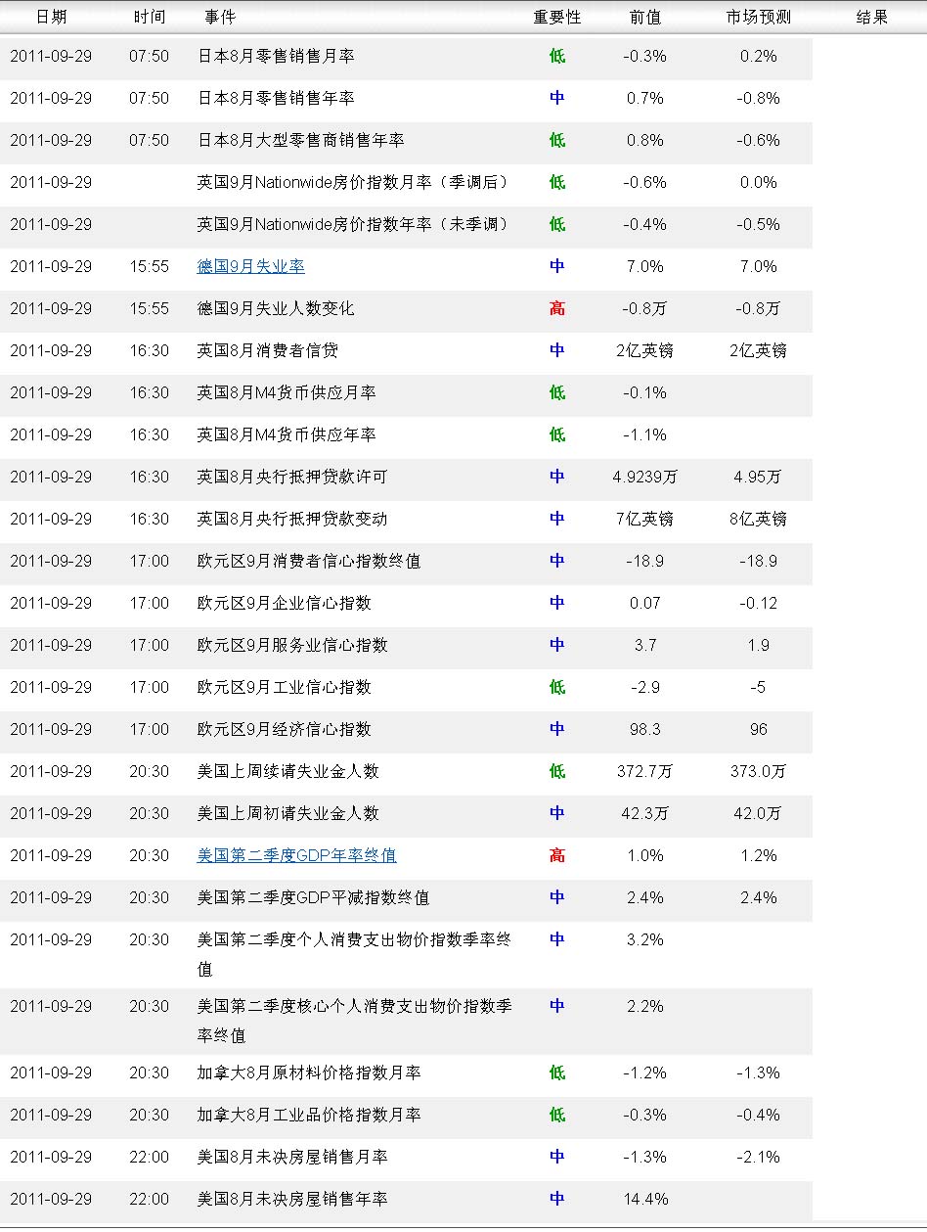
Task: Select 美国第二季度核心个人消费支出物价指数季率终值 event
Action: pos(354,1021)
